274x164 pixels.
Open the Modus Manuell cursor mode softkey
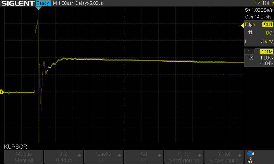pos(24,157)
